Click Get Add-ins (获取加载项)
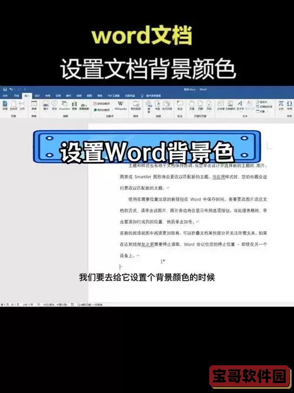Image resolution: width=294 pixels, height=393 pixels. [x=102, y=104]
